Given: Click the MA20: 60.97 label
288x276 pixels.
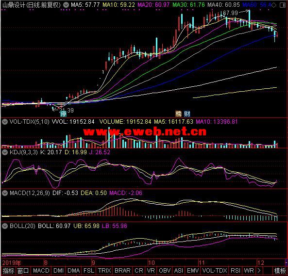Looking at the screenshot, I should point(153,5).
